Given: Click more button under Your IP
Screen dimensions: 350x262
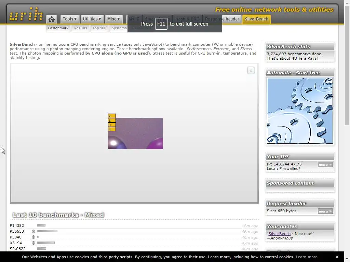Looking at the screenshot, I should 325,165.
